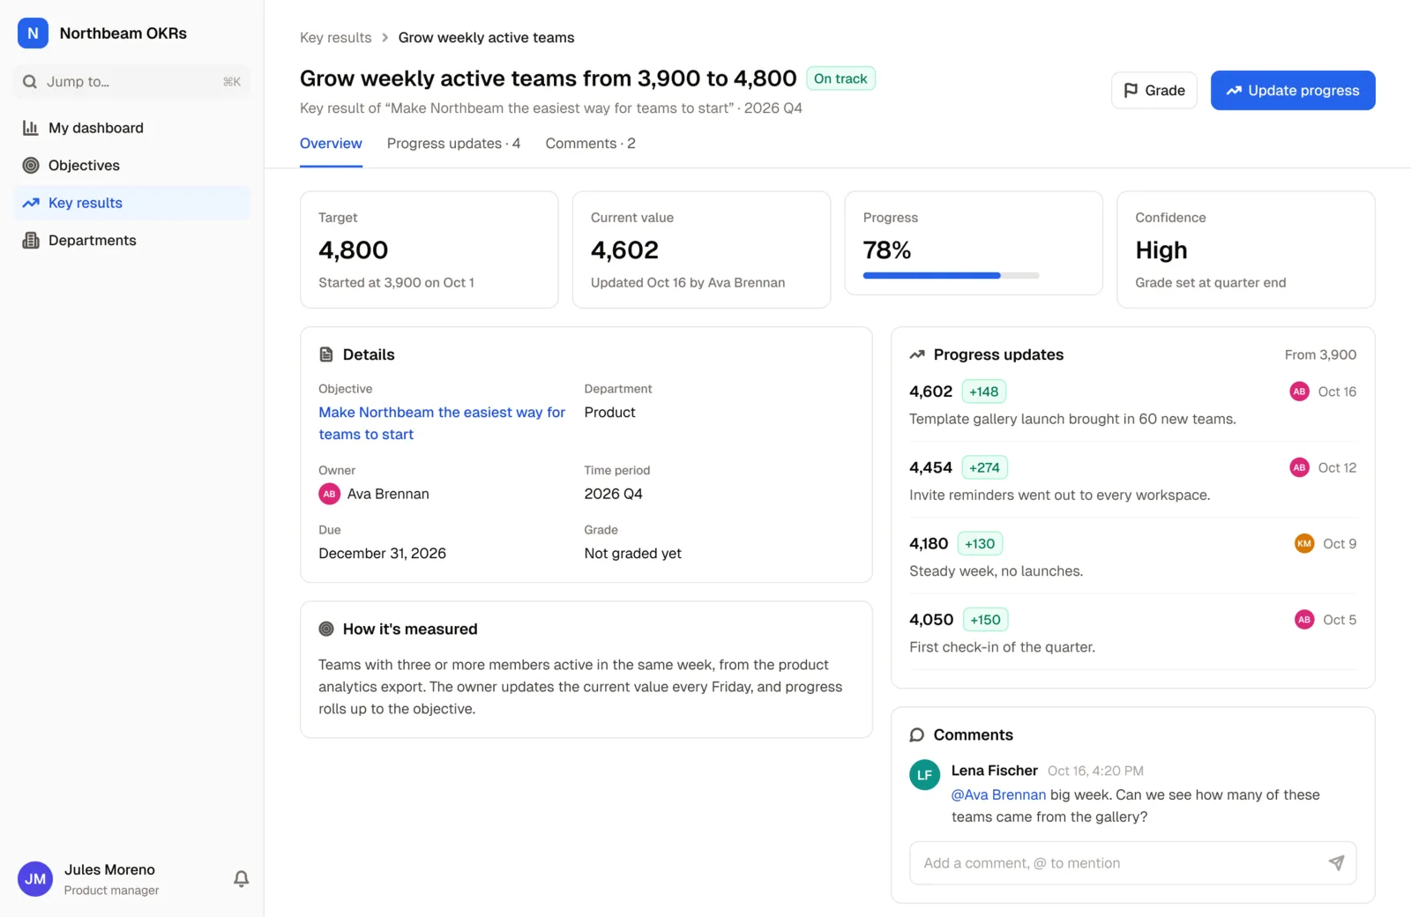Click the From 3,900 label
The image size is (1411, 917).
[1320, 354]
